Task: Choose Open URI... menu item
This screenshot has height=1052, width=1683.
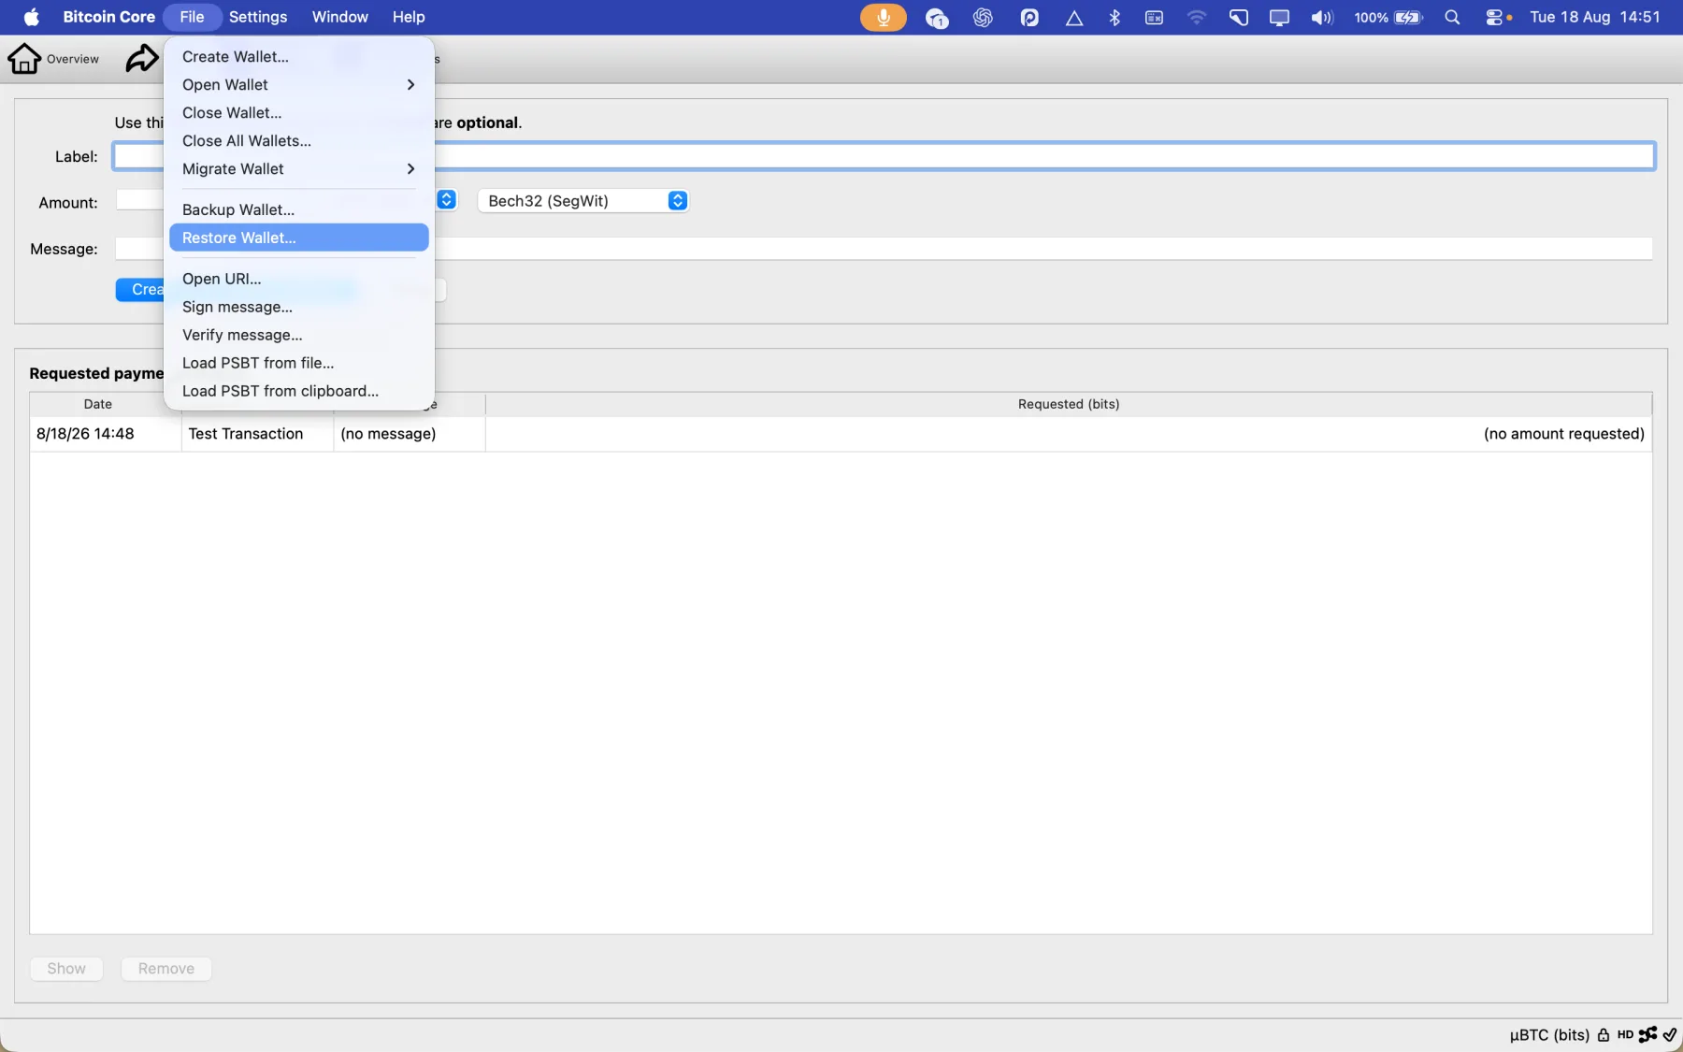Action: pyautogui.click(x=299, y=279)
